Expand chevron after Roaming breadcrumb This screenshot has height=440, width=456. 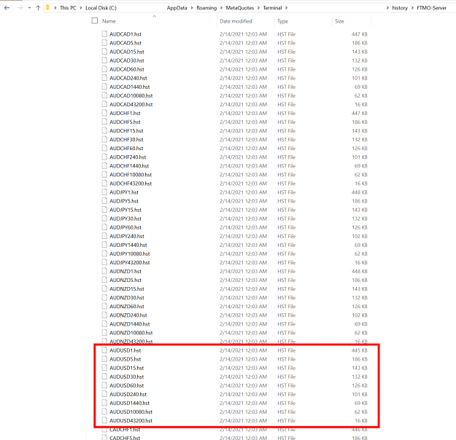221,8
